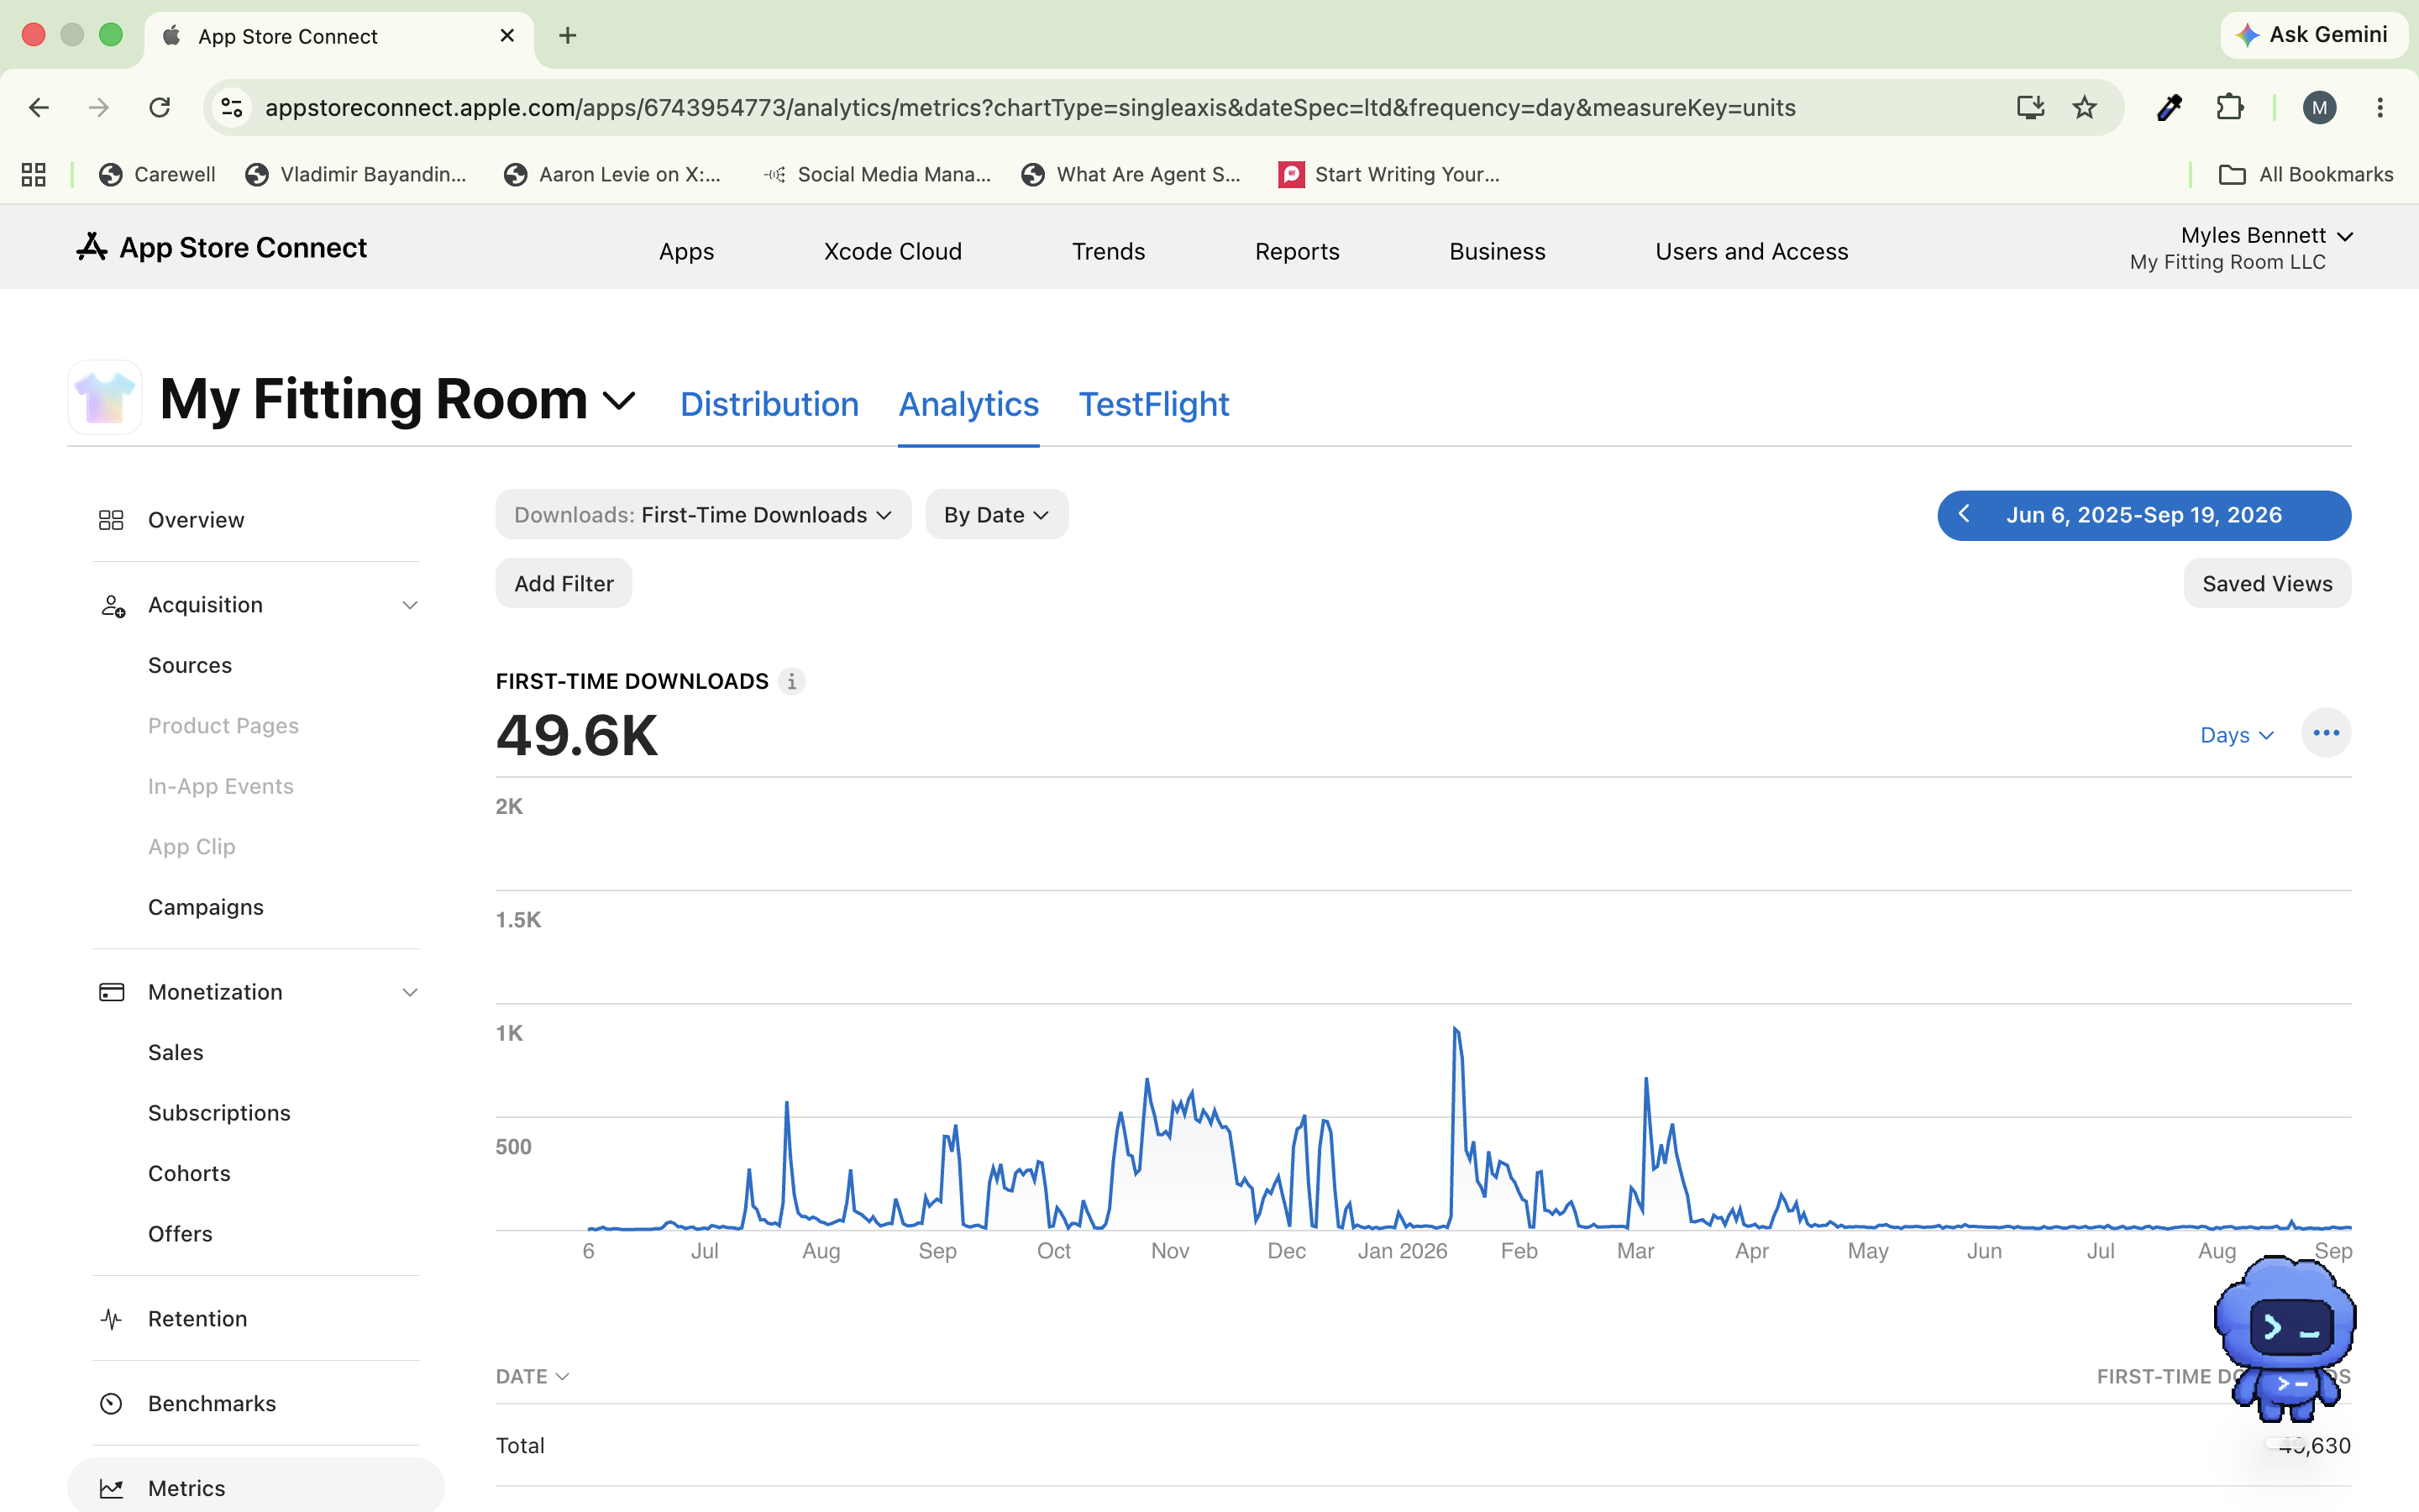The image size is (2419, 1512).
Task: Open Campaigns in the sidebar
Action: [206, 908]
